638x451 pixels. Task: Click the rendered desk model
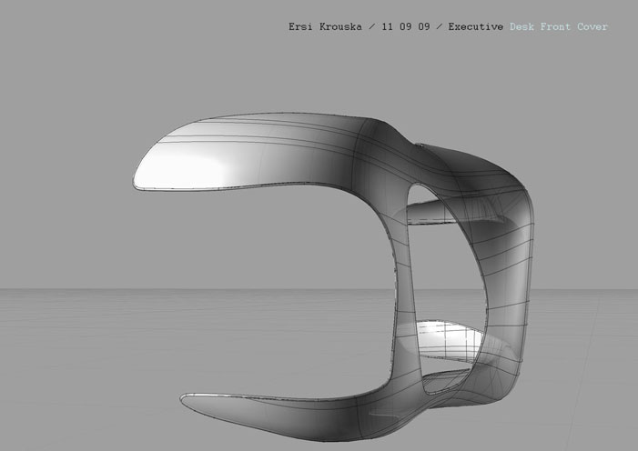tap(334, 277)
